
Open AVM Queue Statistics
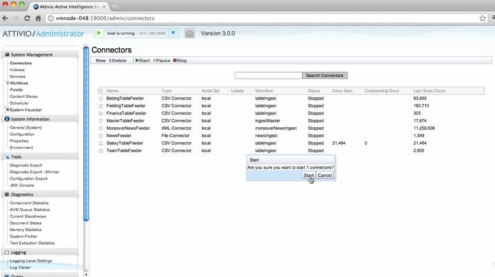coord(29,209)
